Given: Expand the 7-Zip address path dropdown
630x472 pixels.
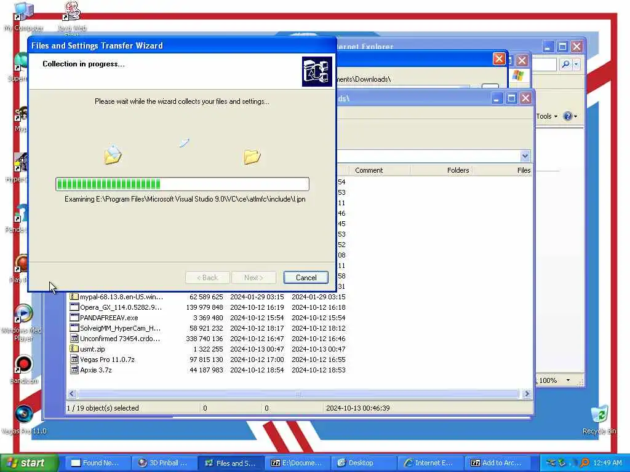Looking at the screenshot, I should [x=525, y=155].
